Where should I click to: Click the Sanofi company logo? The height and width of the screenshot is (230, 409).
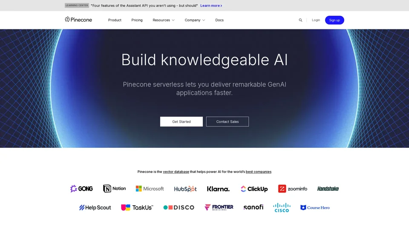point(253,207)
